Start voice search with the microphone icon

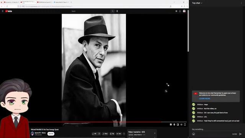point(117,11)
